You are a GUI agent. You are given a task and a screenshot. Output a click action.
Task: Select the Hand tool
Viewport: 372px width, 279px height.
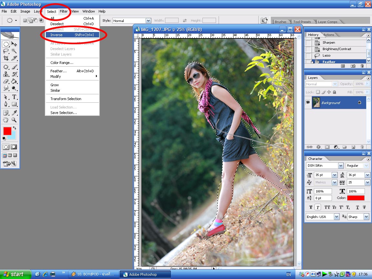(6, 120)
